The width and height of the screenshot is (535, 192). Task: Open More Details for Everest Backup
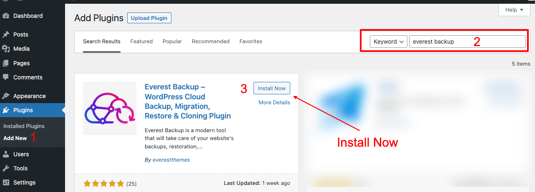274,103
